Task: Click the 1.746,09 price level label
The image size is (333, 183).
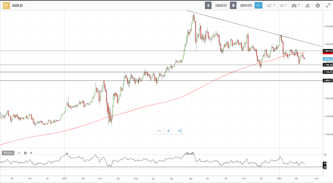Action: point(328,72)
